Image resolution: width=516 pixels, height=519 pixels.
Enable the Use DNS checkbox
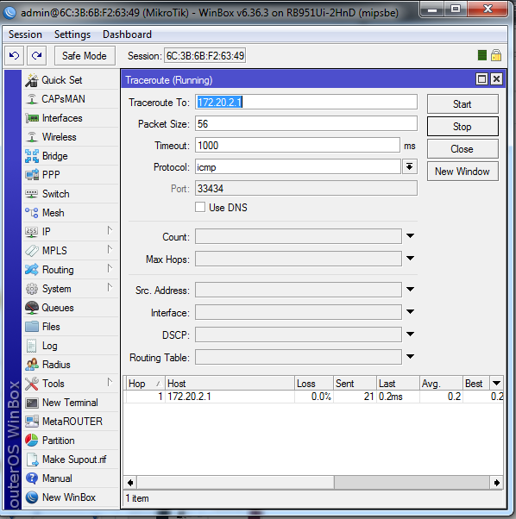click(x=200, y=207)
